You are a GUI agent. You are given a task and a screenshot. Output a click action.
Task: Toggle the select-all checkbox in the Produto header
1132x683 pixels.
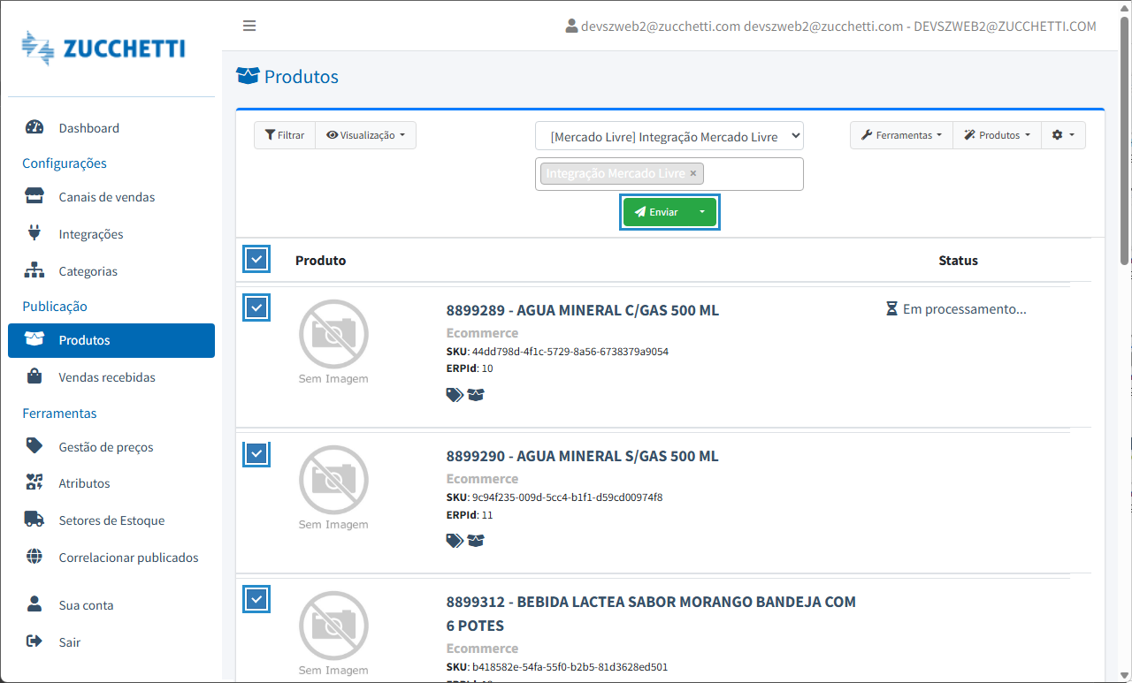pos(256,260)
